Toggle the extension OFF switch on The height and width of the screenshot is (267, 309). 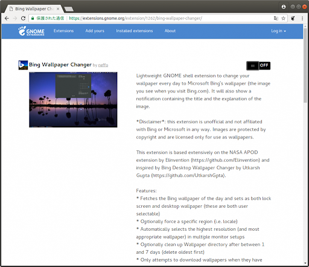tap(258, 66)
